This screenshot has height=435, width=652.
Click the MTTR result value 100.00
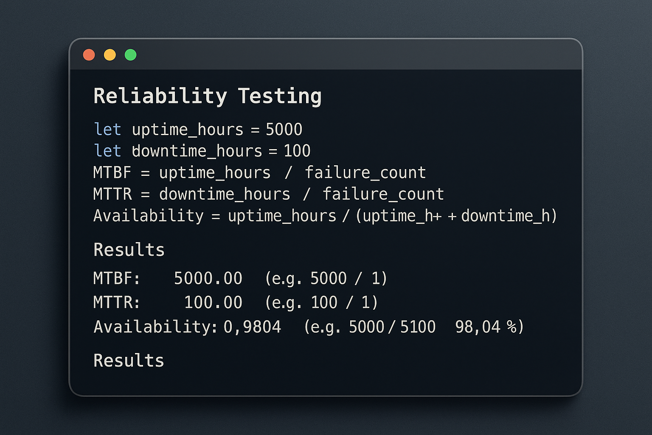coord(213,302)
